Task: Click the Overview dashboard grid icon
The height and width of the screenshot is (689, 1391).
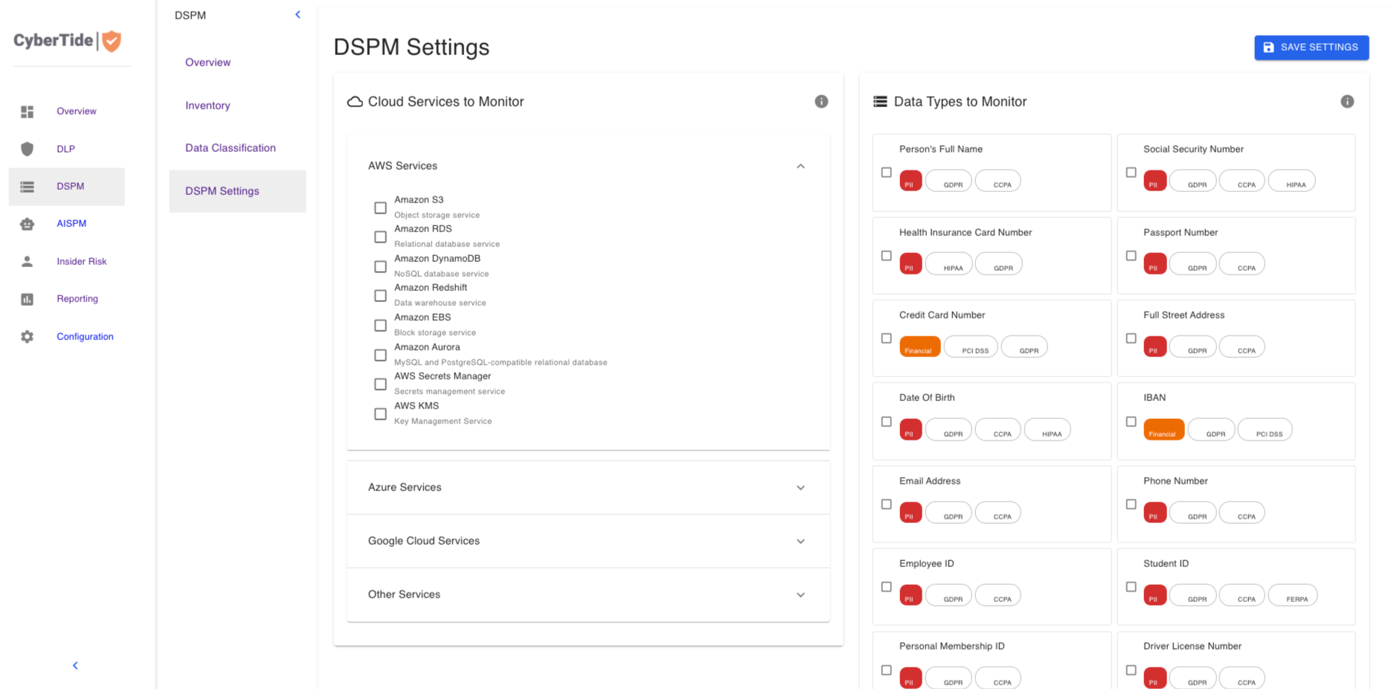Action: pyautogui.click(x=28, y=112)
